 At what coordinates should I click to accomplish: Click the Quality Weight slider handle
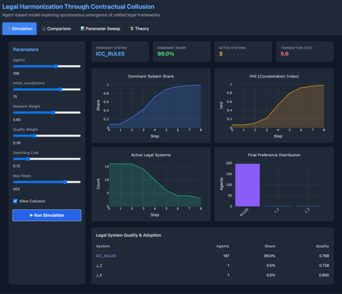(34, 136)
